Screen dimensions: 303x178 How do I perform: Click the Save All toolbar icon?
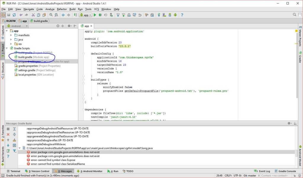pyautogui.click(x=9, y=15)
